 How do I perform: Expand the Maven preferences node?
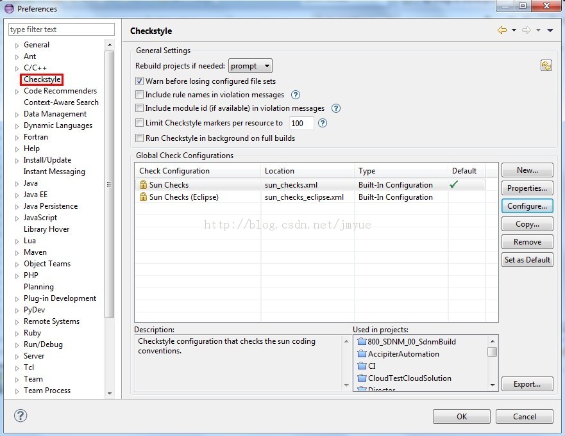(17, 253)
